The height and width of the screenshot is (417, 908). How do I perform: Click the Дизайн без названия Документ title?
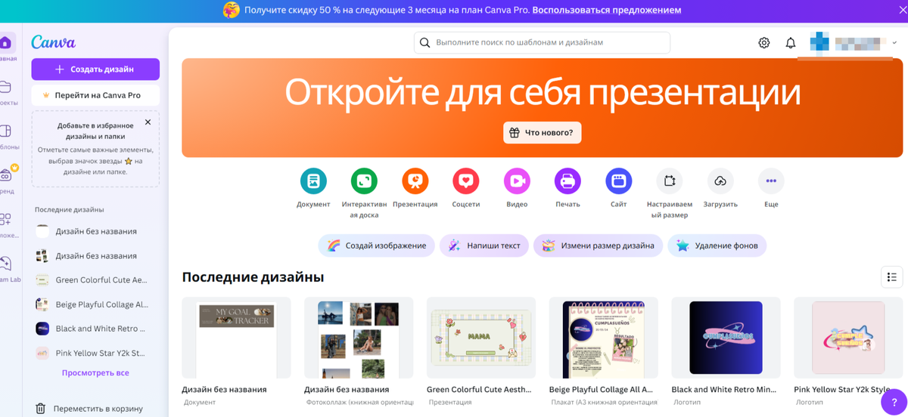click(224, 390)
